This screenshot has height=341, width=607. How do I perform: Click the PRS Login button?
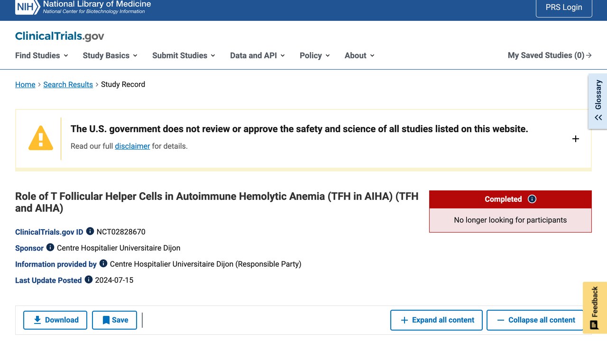564,7
